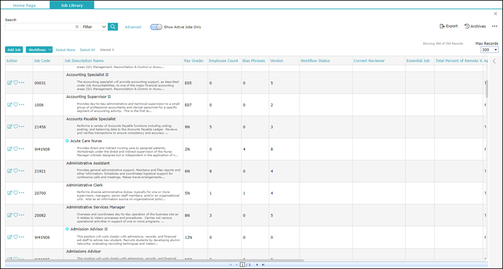Sort by Essential Job column header
503x269 pixels.
click(418, 61)
